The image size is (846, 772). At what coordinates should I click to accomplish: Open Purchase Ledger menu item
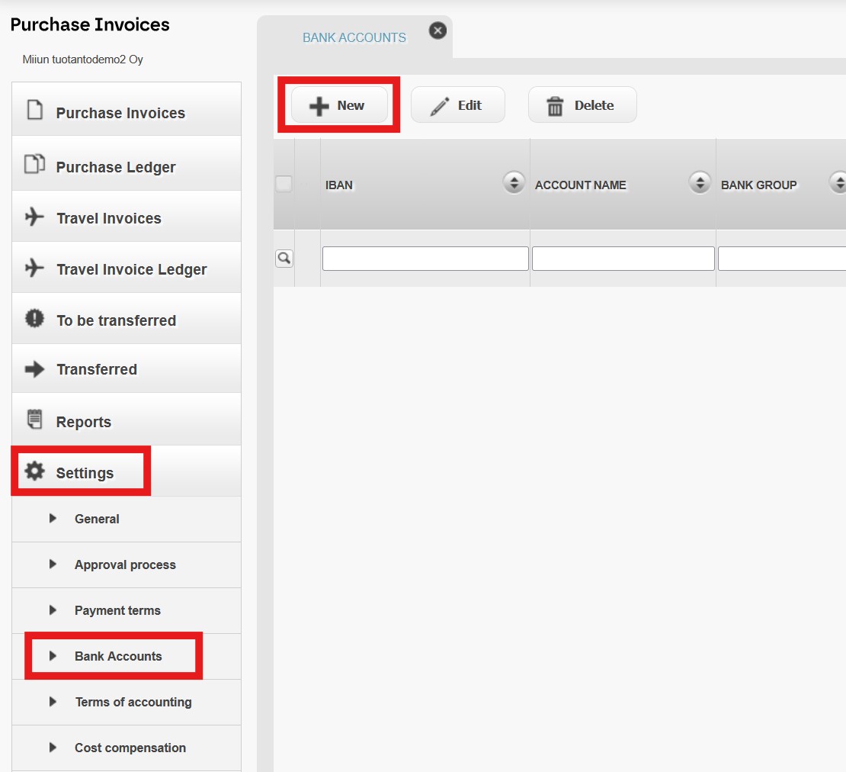click(127, 163)
